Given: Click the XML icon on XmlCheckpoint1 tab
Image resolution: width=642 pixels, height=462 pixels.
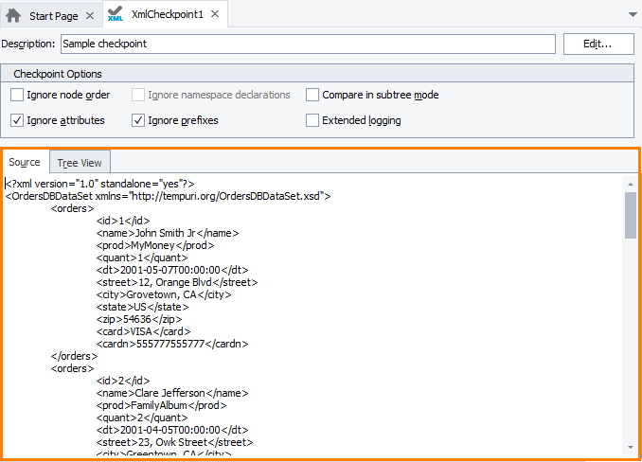Looking at the screenshot, I should coord(116,15).
